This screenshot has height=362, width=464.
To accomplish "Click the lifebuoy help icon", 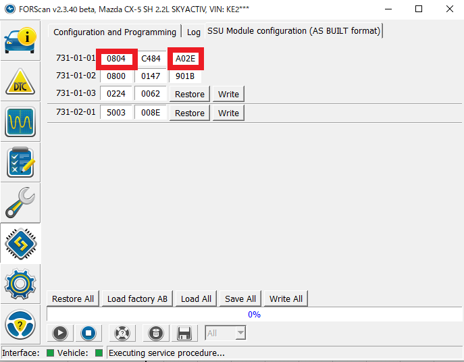I will [122, 333].
